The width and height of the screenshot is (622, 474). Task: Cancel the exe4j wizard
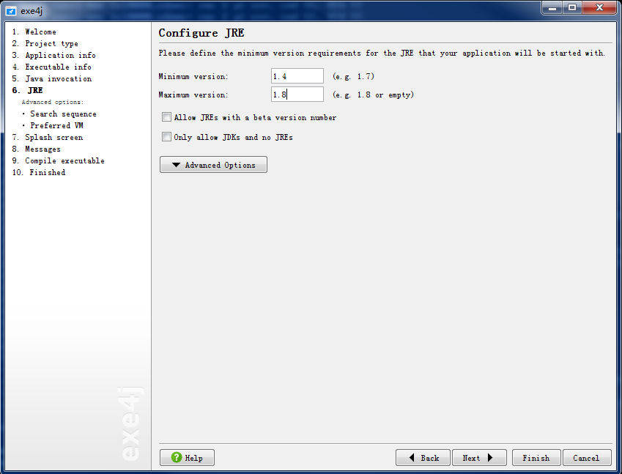pyautogui.click(x=587, y=458)
